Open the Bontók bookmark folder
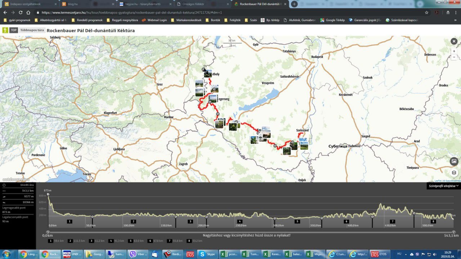 point(212,20)
